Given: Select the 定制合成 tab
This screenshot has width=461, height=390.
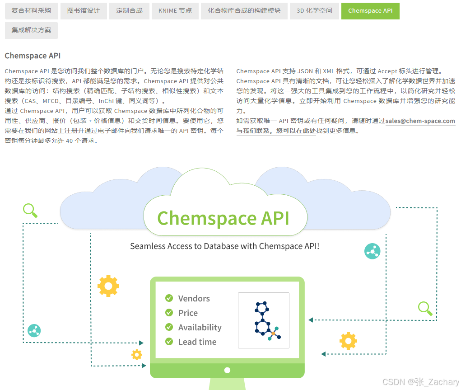Looking at the screenshot, I should (130, 11).
